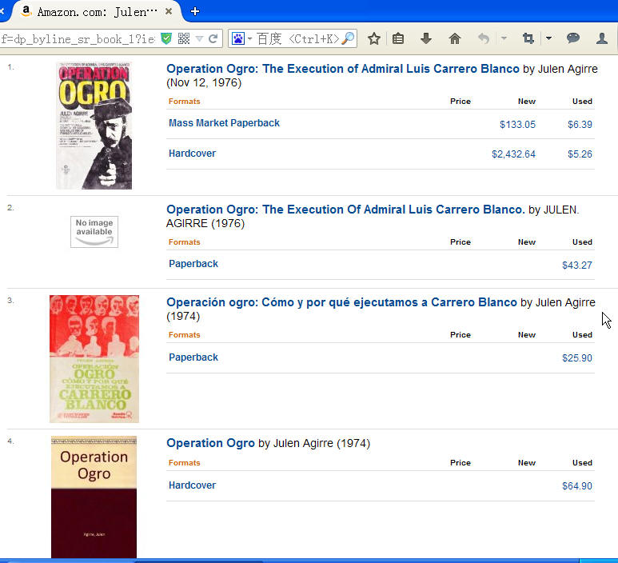This screenshot has height=563, width=618.
Task: Expand the screenshot tool dropdown arrow
Action: 548,38
